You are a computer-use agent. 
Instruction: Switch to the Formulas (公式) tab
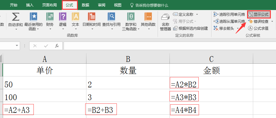69,5
